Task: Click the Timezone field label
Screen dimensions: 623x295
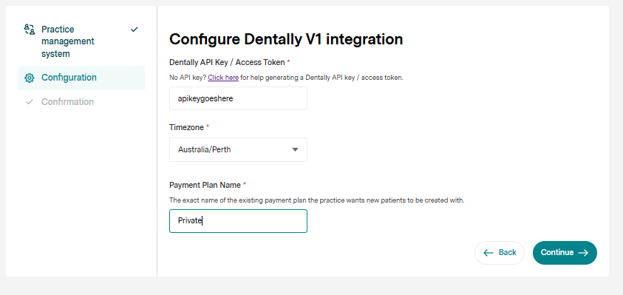Action: [x=186, y=128]
